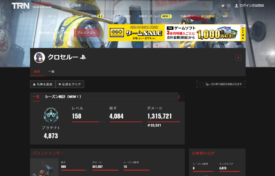Open the LFG menu item
The image size is (275, 176).
(x=94, y=16)
